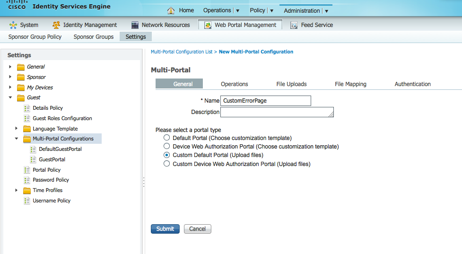Viewport: 462px width, 254px height.
Task: Click the Details Policy list icon
Action: pos(27,108)
